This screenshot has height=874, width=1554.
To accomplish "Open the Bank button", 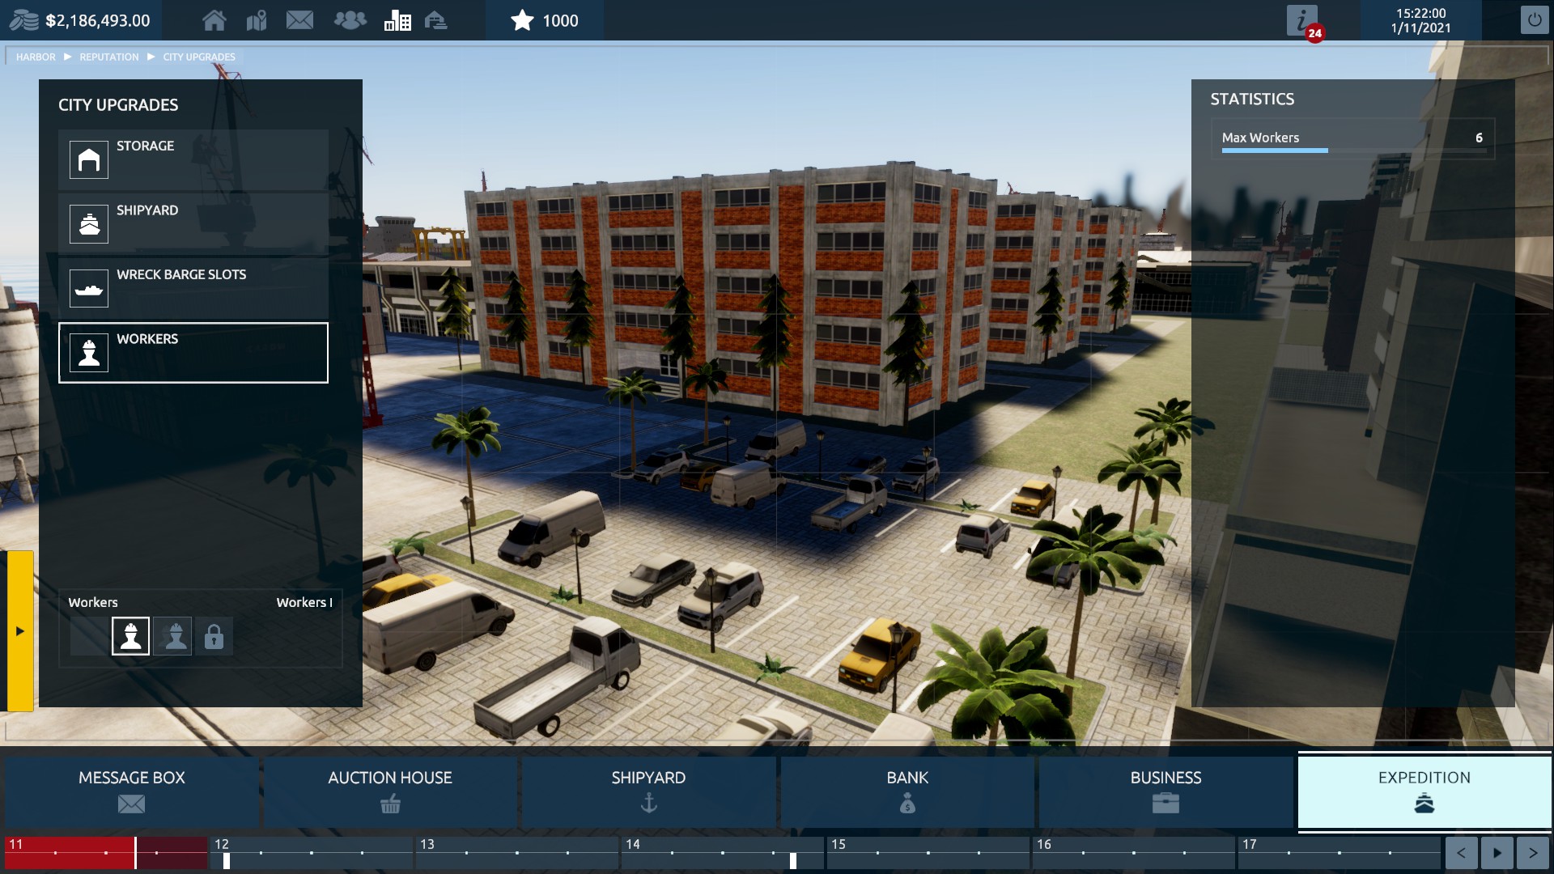I will (x=906, y=790).
